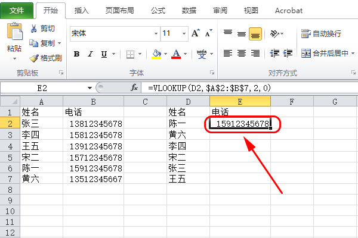
Task: Switch to the 页面布局 tab
Action: tap(120, 11)
